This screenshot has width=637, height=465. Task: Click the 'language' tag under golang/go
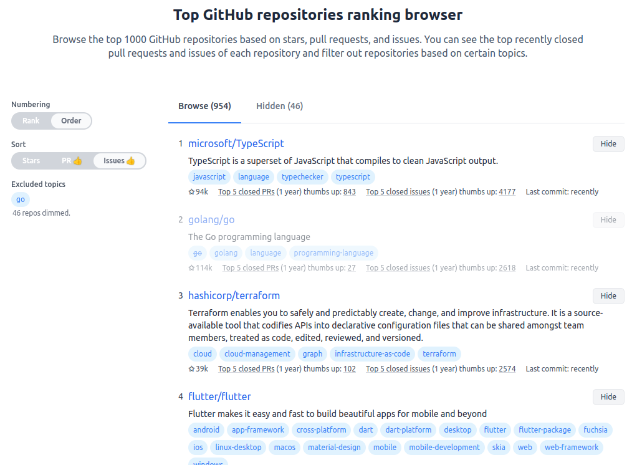tap(266, 252)
